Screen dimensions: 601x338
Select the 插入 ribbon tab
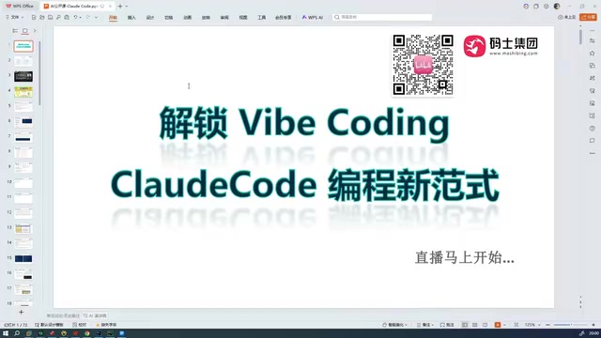click(x=131, y=18)
